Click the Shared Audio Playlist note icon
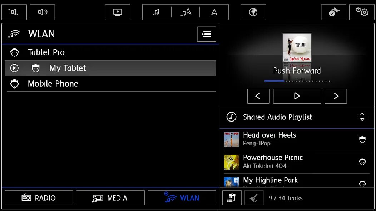This screenshot has height=211, width=376. (231, 117)
